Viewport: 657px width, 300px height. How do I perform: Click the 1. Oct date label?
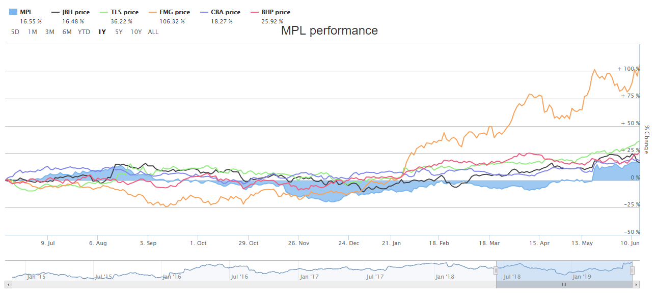point(198,243)
